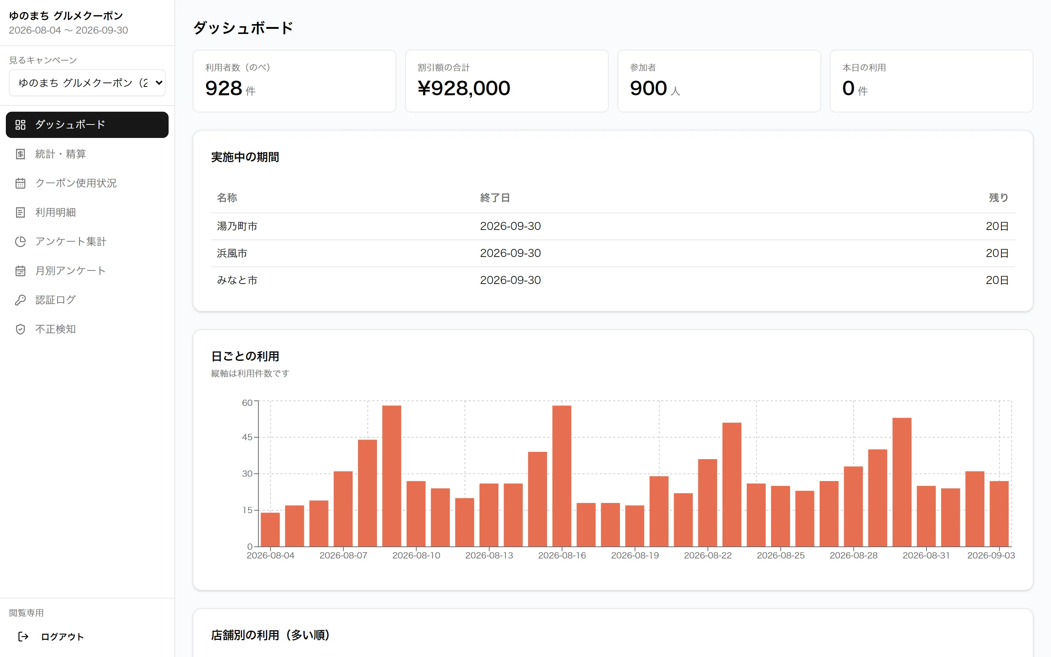Viewport: 1051px width, 657px height.
Task: Click the 月別アンケート calendar icon
Action: (x=20, y=271)
